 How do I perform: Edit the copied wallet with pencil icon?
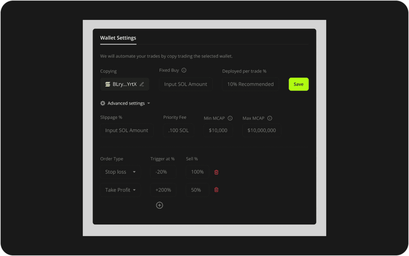click(x=142, y=84)
